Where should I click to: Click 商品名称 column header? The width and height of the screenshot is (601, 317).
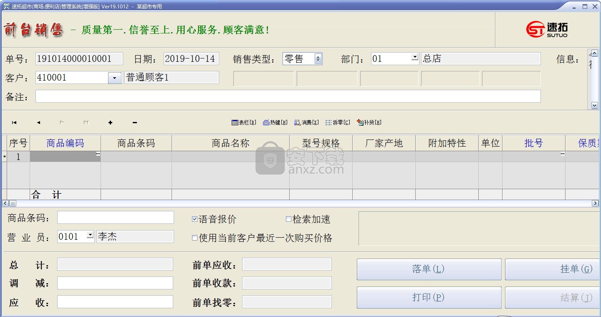point(230,143)
